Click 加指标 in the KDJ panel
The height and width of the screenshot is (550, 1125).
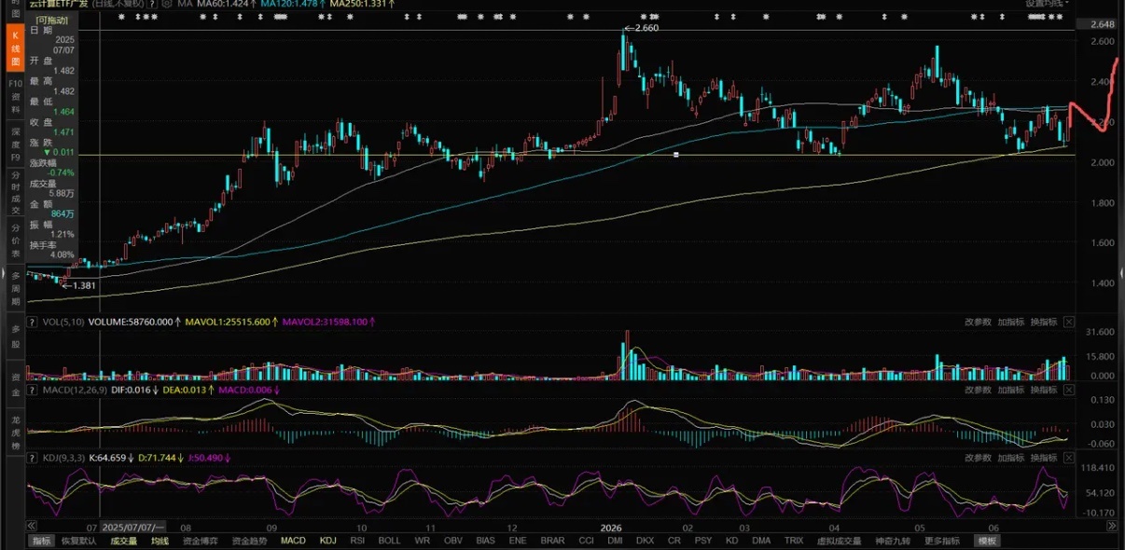click(x=1011, y=458)
